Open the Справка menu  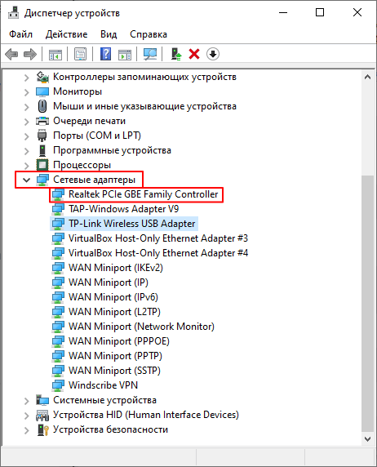coord(149,34)
